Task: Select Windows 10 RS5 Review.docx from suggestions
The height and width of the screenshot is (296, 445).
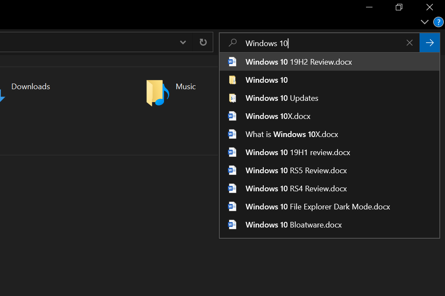Action: point(296,170)
